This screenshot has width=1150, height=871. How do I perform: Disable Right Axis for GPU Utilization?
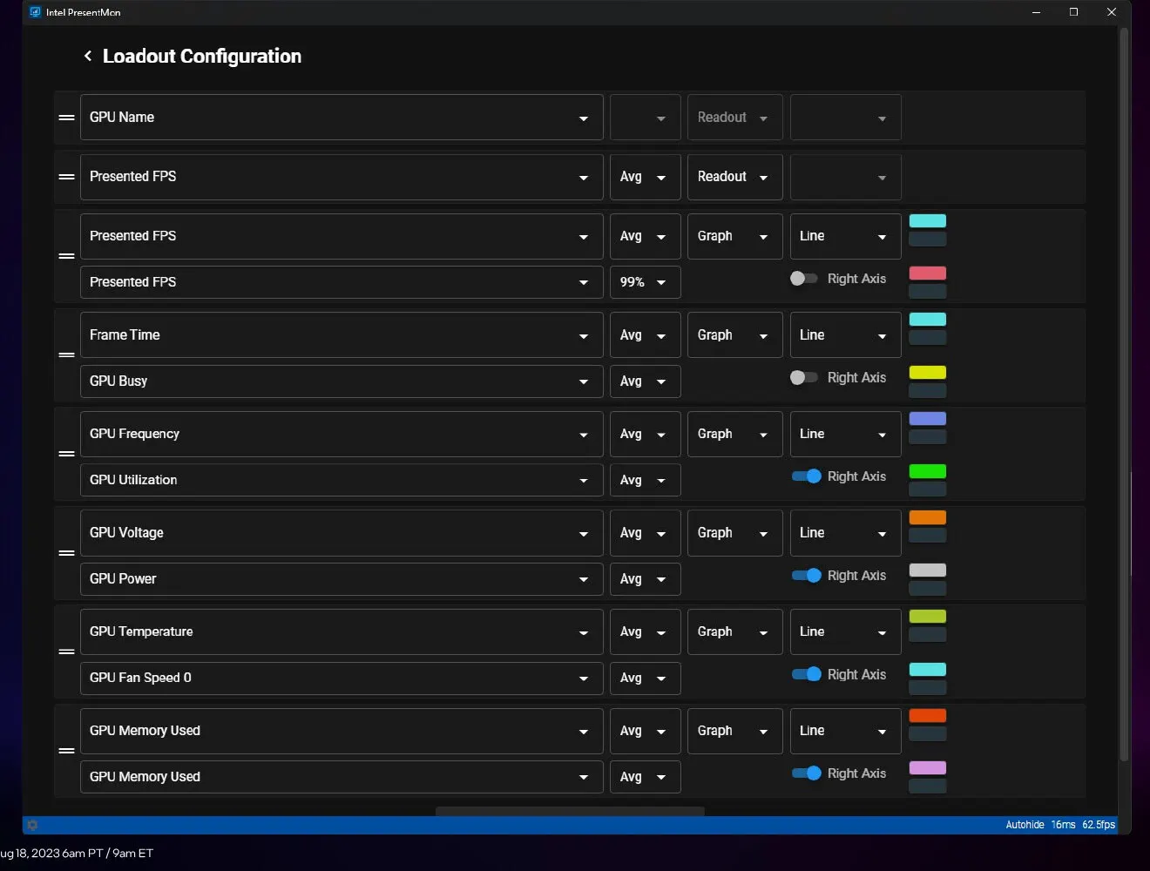point(806,476)
